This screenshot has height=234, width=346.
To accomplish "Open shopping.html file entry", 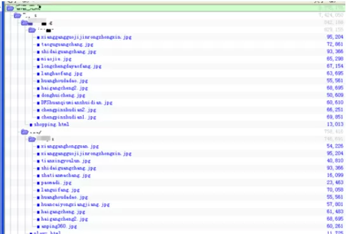I will tap(51, 124).
